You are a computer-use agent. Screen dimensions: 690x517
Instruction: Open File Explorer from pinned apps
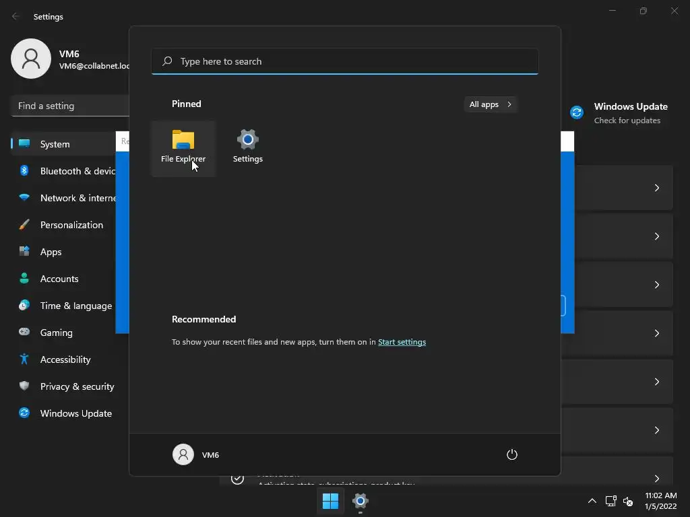(183, 148)
